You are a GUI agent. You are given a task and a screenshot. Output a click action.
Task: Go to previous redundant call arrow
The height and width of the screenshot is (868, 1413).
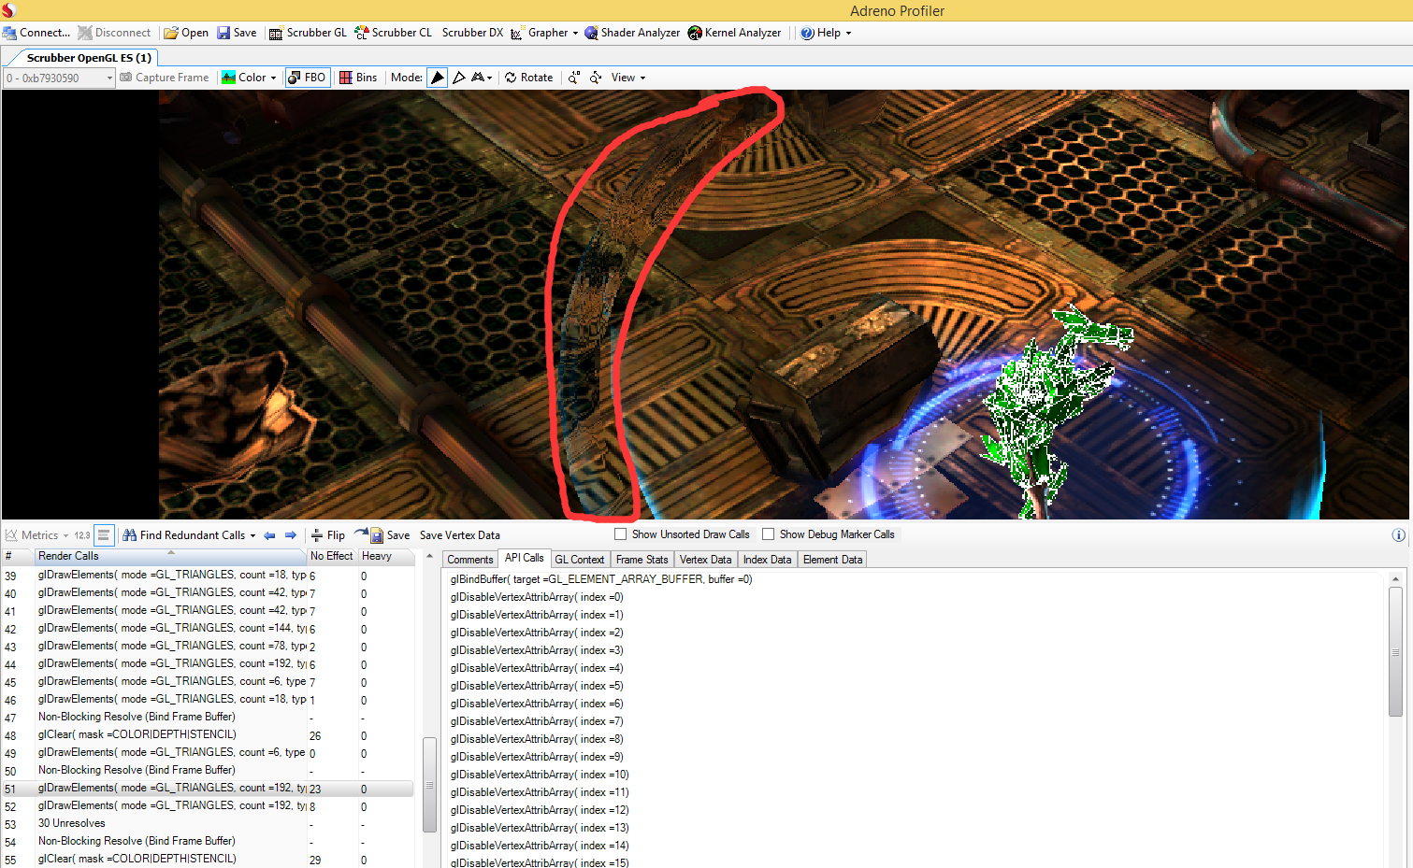pyautogui.click(x=269, y=535)
